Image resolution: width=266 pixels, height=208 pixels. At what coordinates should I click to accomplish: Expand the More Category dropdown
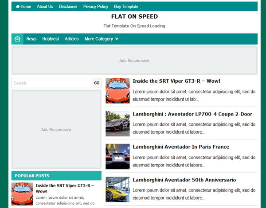point(101,39)
